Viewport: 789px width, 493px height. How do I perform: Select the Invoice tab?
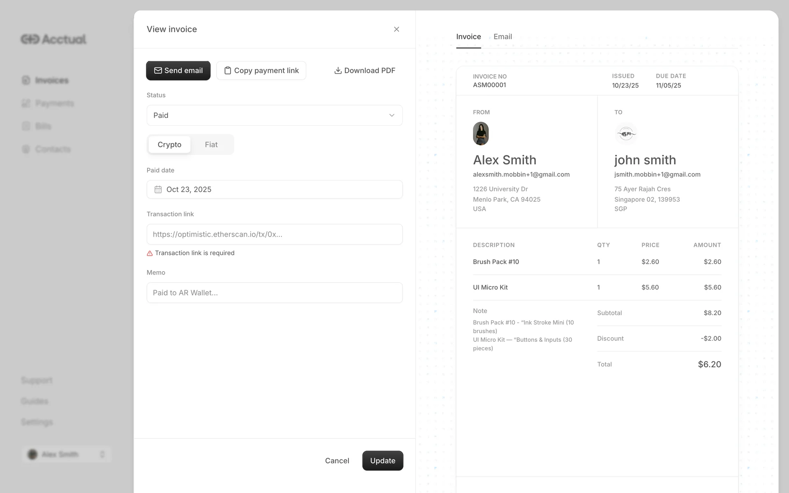pos(468,37)
